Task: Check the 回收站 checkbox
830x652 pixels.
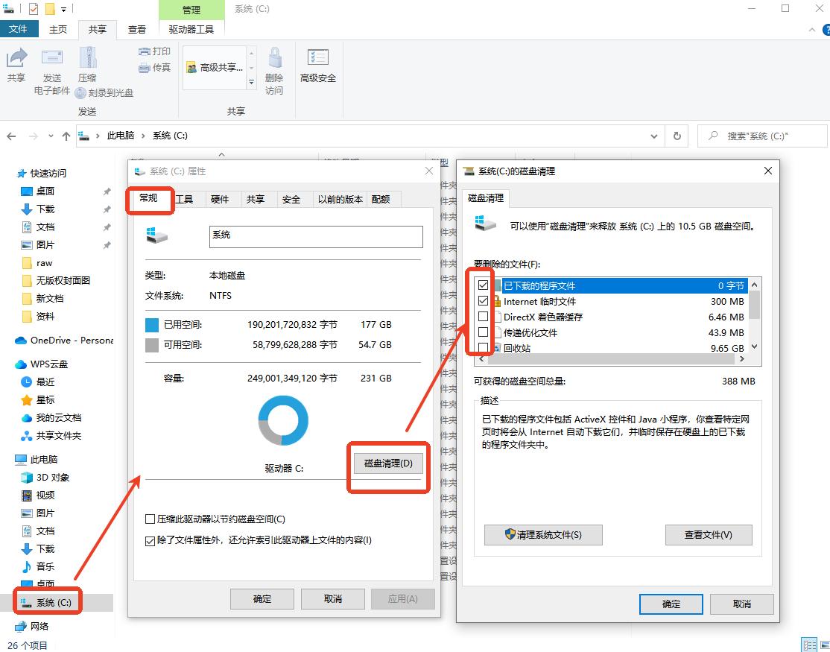Action: (484, 348)
